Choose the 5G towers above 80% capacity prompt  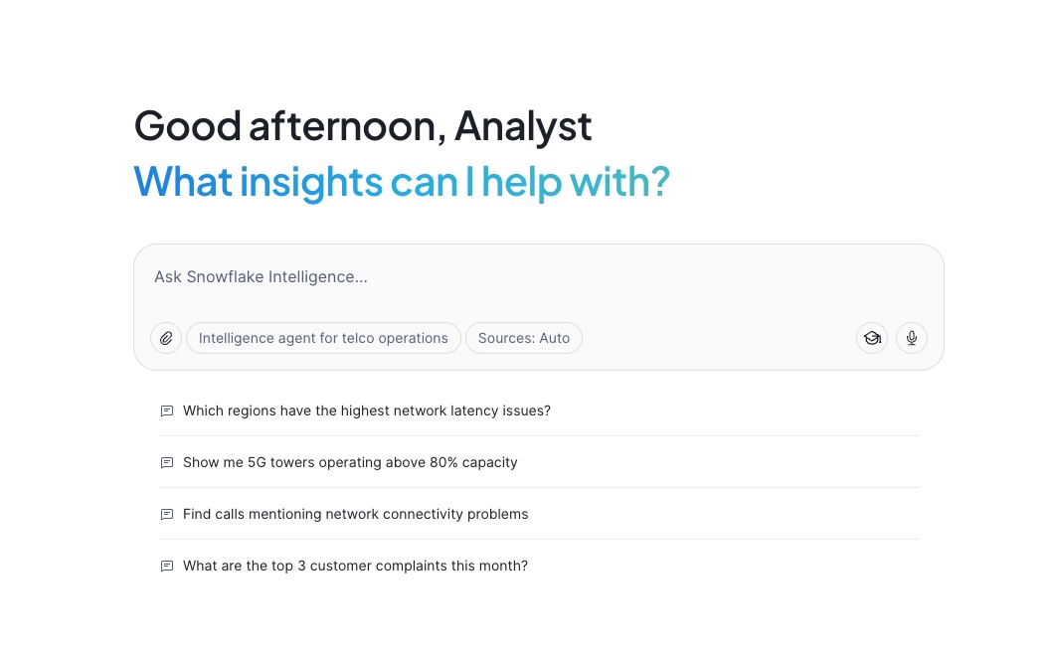(350, 462)
